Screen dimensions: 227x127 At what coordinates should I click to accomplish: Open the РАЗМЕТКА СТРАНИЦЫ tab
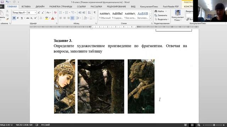[61, 7]
